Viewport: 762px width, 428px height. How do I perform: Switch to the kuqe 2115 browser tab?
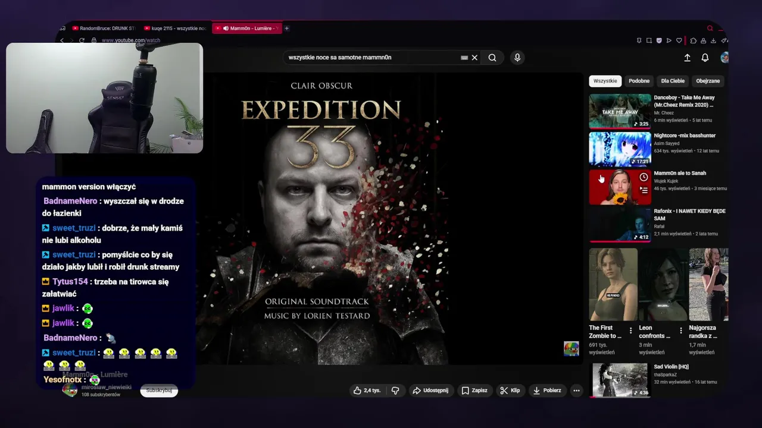coord(176,28)
